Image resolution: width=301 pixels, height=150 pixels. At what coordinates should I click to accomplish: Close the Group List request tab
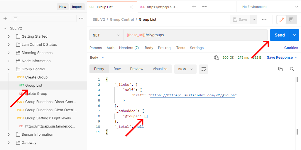click(131, 7)
